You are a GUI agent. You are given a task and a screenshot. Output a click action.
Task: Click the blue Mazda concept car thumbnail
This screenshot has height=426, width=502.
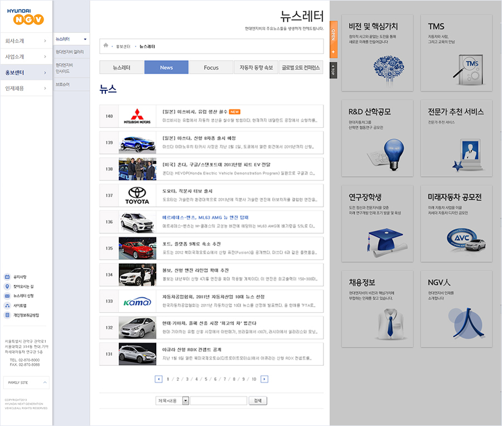click(137, 143)
